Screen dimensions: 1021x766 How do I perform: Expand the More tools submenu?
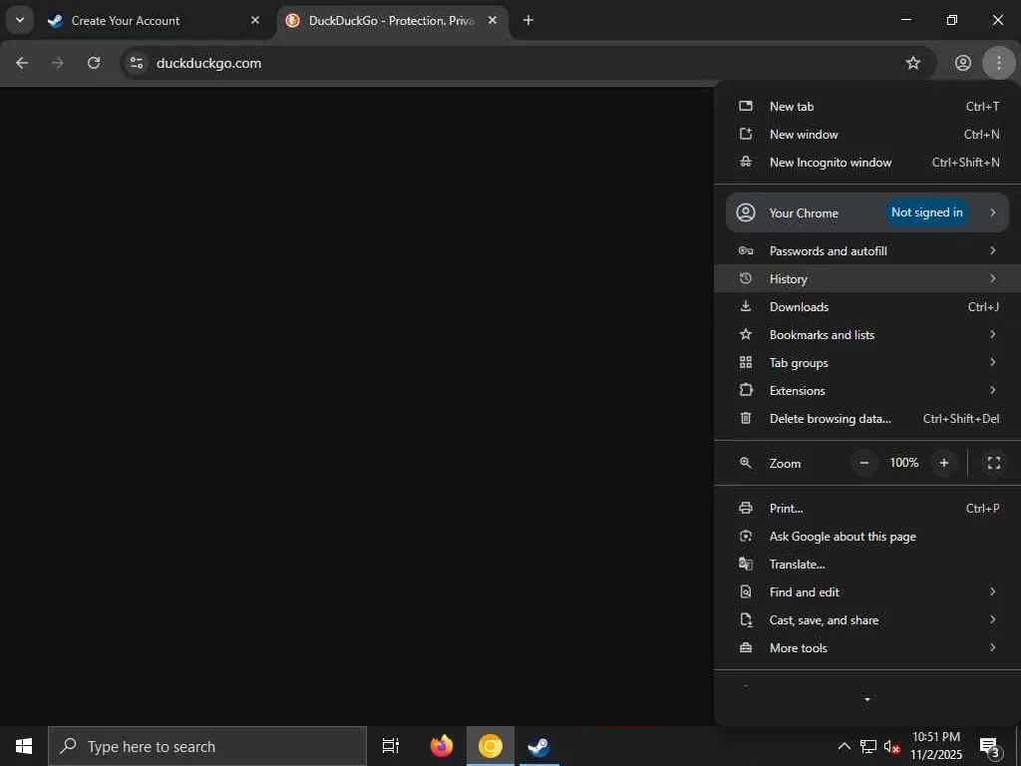(868, 648)
